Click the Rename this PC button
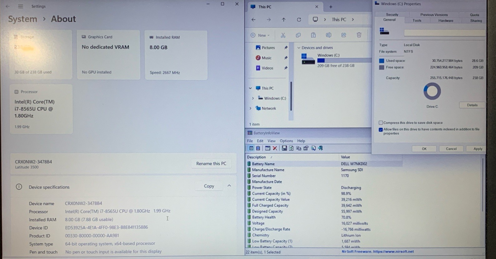The height and width of the screenshot is (259, 496). click(x=211, y=164)
